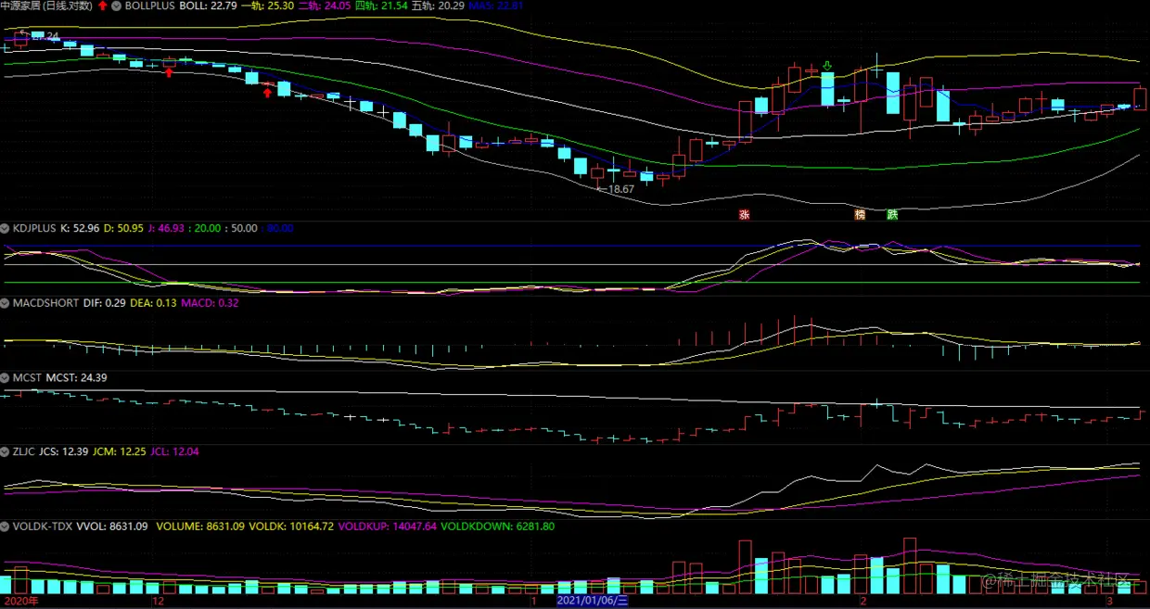Open the VOLDK-TDX indicator dropdown arrow
Screen dimensions: 1150x609
pyautogui.click(x=6, y=527)
